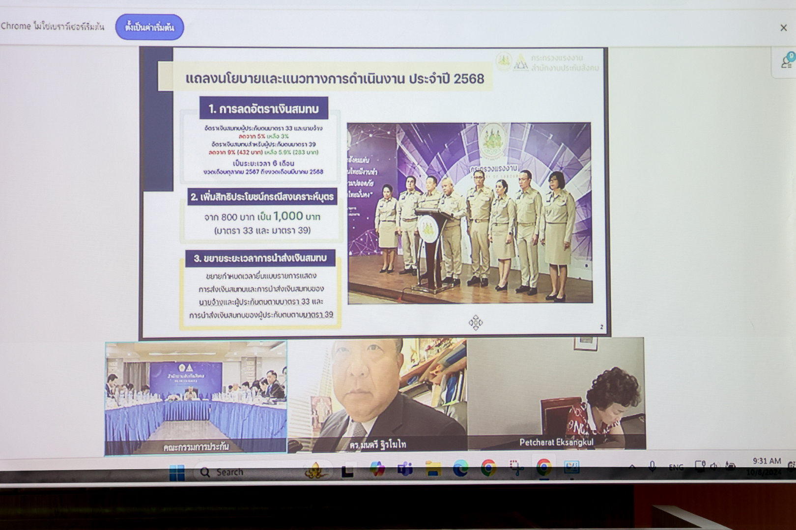This screenshot has width=796, height=530.
Task: Launch Microsoft Copilot from the taskbar
Action: click(x=377, y=469)
